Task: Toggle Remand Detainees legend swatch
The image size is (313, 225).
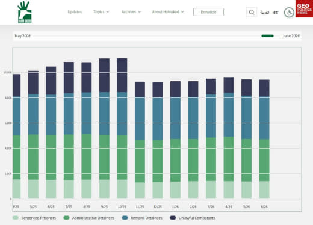Action: point(125,218)
